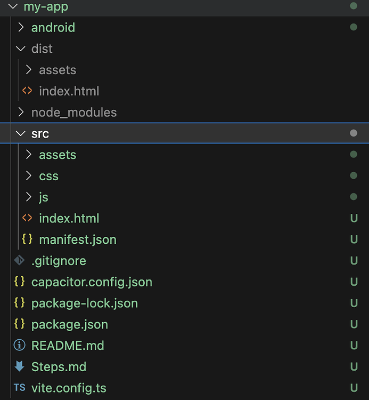Image resolution: width=369 pixels, height=400 pixels.
Task: Click the braces icon beside manifest.json
Action: tap(27, 239)
